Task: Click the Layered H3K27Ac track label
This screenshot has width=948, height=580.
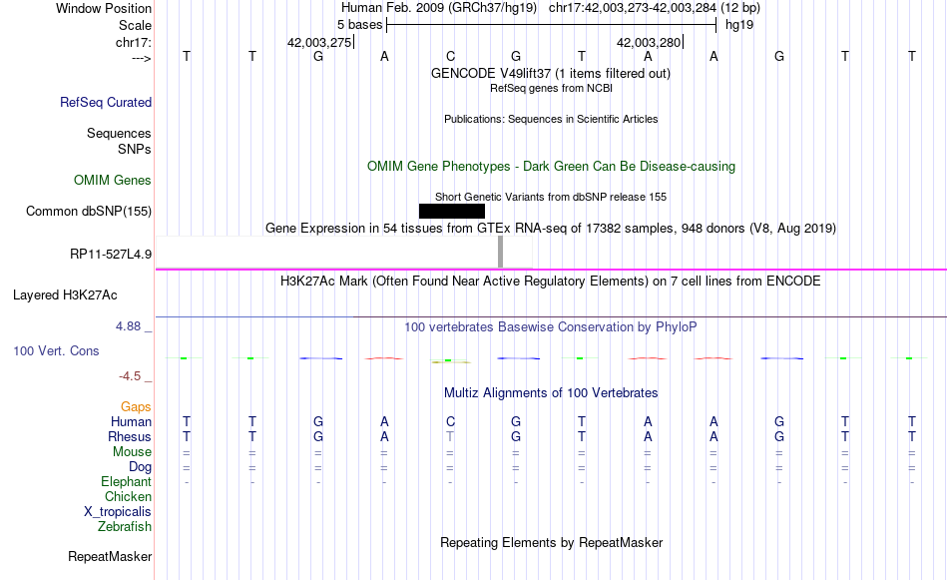Action: (x=65, y=295)
